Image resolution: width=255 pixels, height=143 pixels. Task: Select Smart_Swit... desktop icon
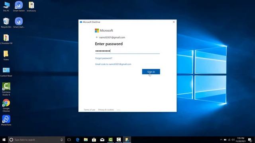[x=19, y=23]
